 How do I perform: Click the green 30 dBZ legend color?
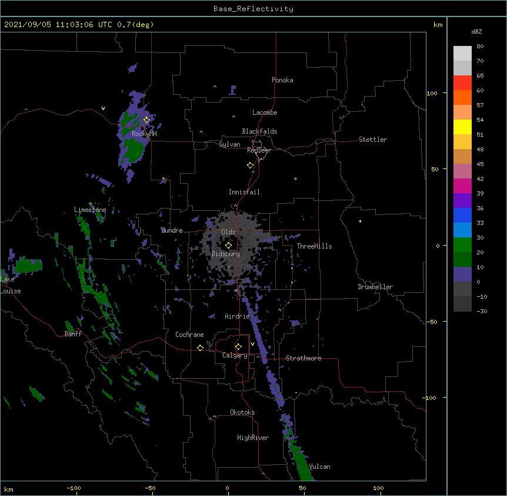pyautogui.click(x=462, y=245)
